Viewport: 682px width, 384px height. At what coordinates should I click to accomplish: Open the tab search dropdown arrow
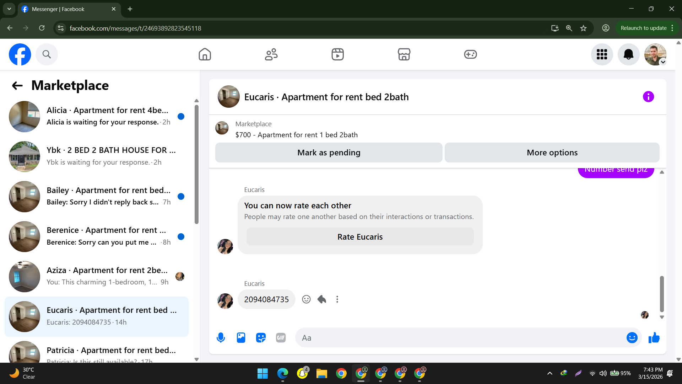[x=9, y=9]
